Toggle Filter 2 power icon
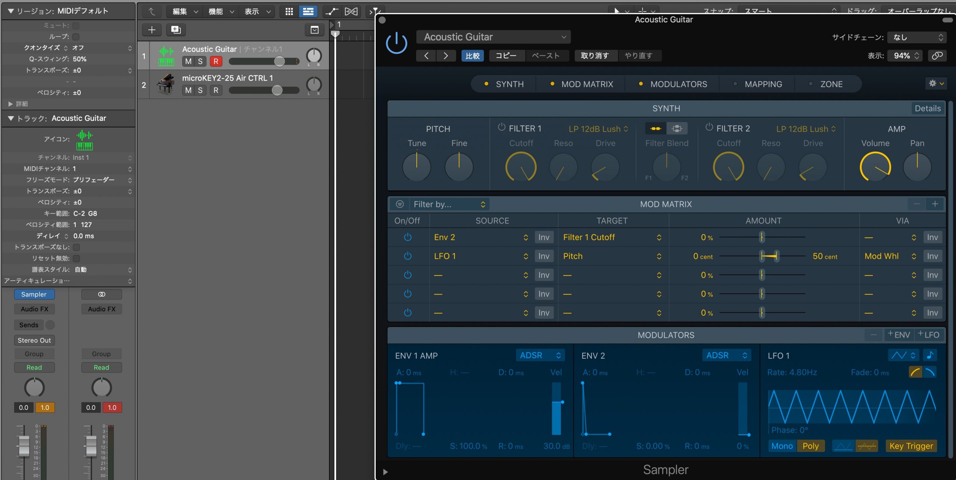This screenshot has height=480, width=956. tap(709, 127)
